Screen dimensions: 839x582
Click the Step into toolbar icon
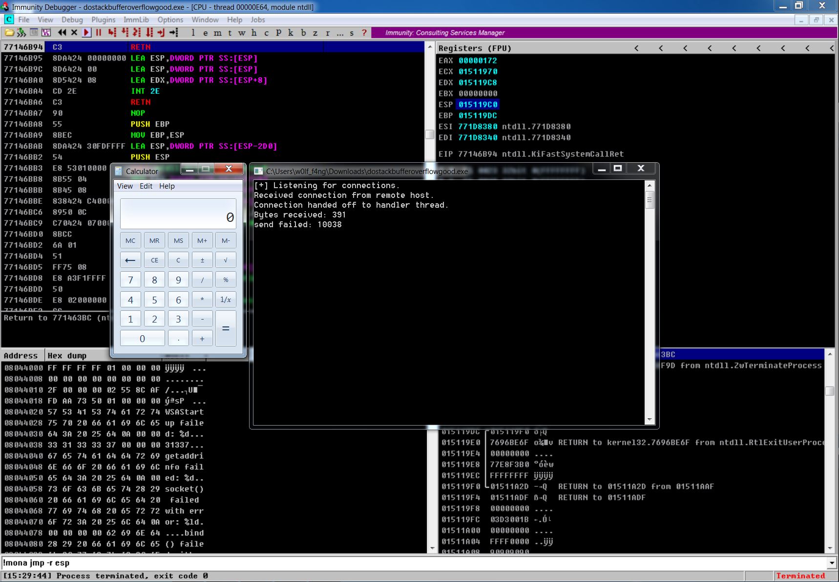112,33
